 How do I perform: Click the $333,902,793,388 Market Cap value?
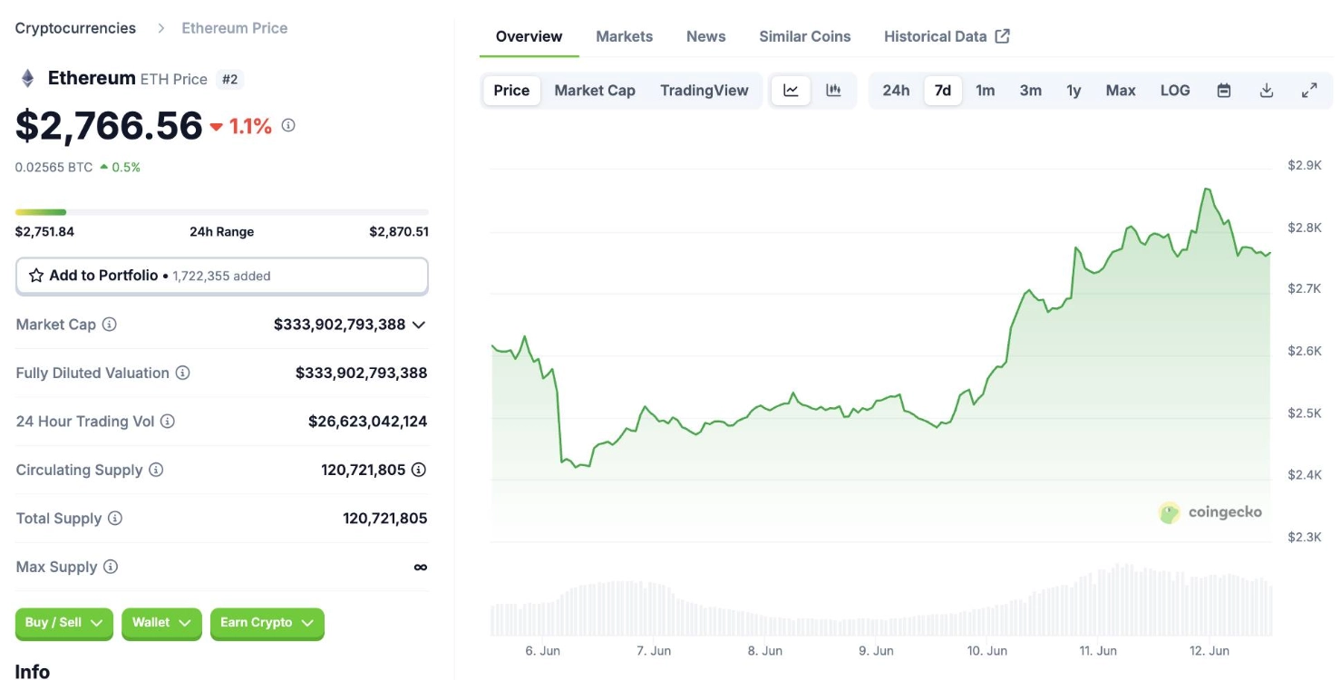[x=339, y=324]
